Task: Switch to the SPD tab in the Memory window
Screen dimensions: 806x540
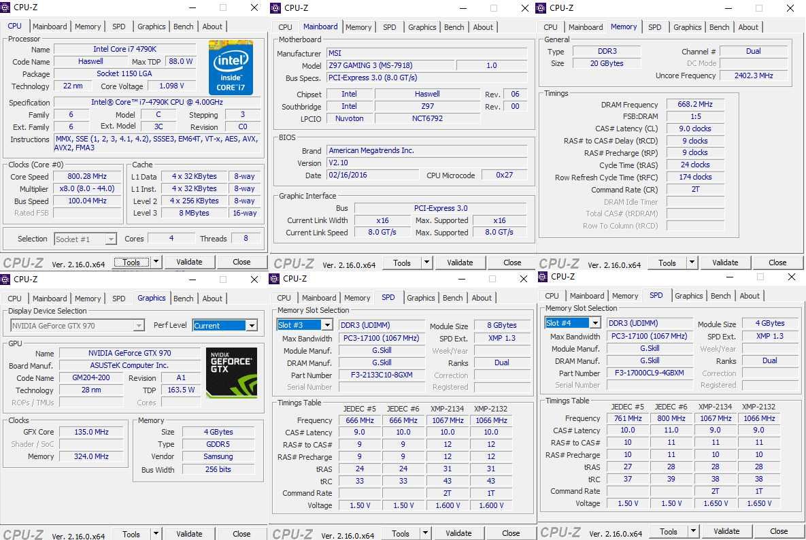Action: (x=654, y=27)
